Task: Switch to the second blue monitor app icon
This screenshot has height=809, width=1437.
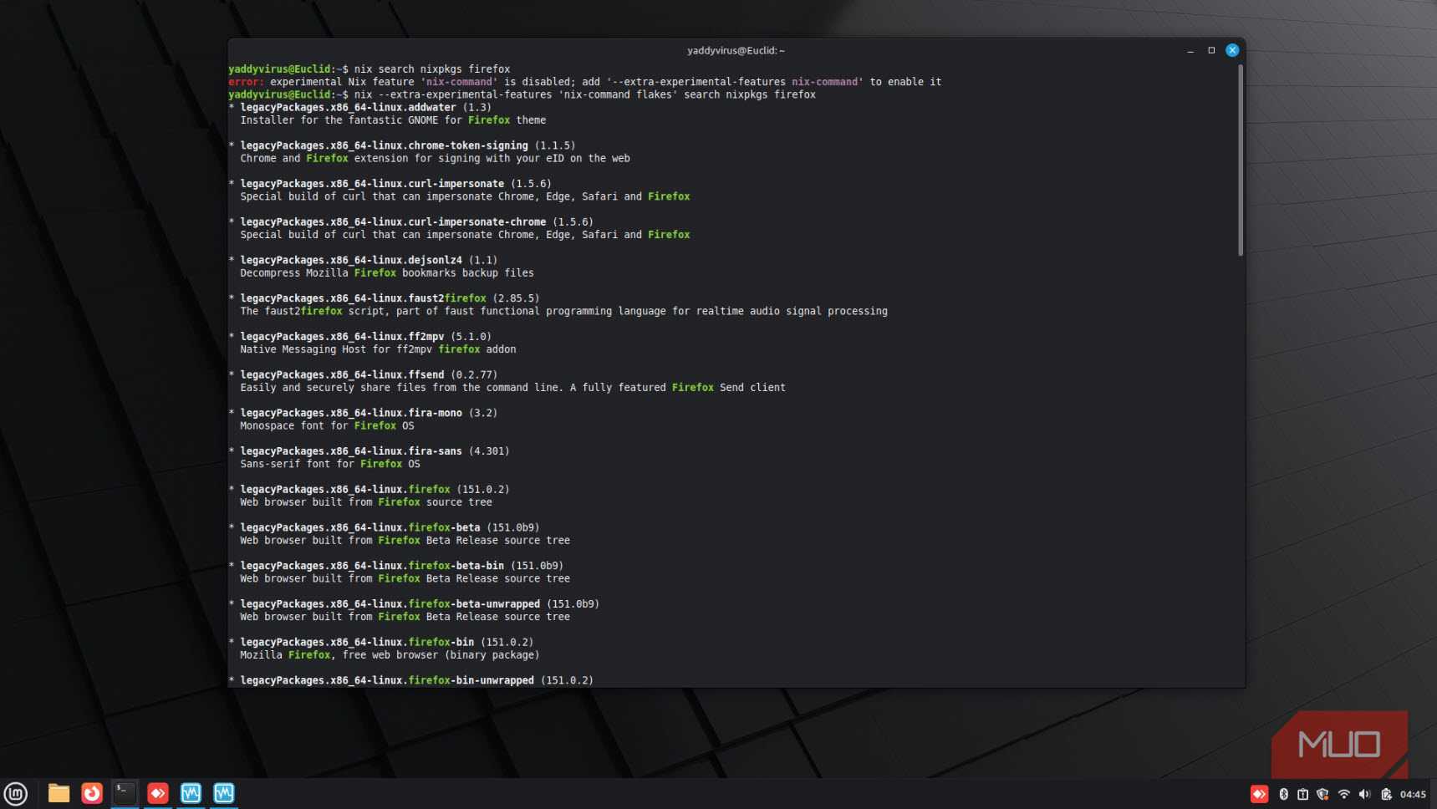Action: coord(224,793)
